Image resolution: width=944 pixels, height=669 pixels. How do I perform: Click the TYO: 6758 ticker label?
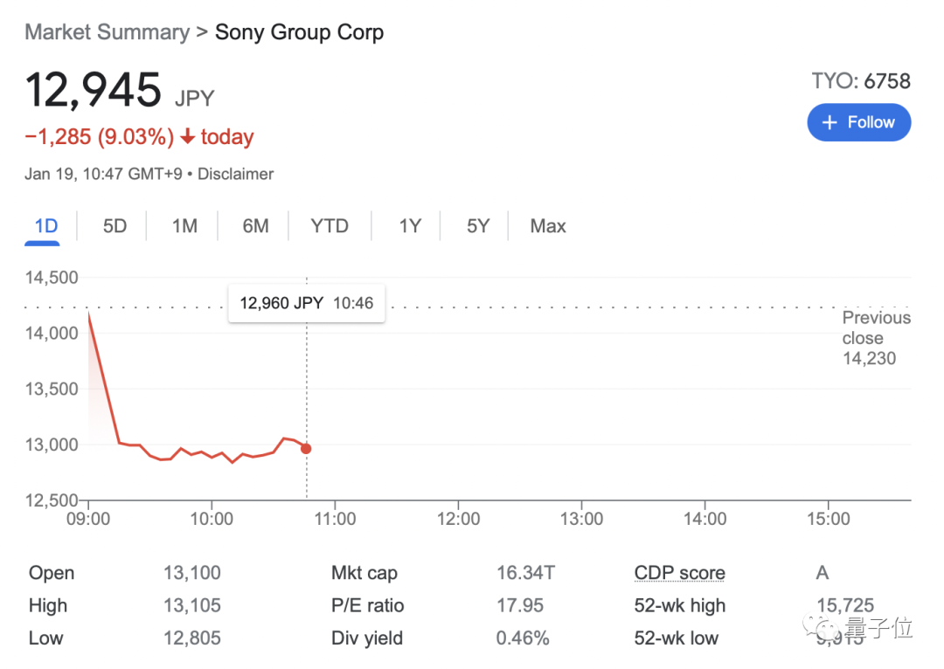860,81
